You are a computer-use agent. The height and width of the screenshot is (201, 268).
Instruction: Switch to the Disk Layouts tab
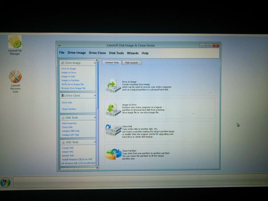[131, 63]
